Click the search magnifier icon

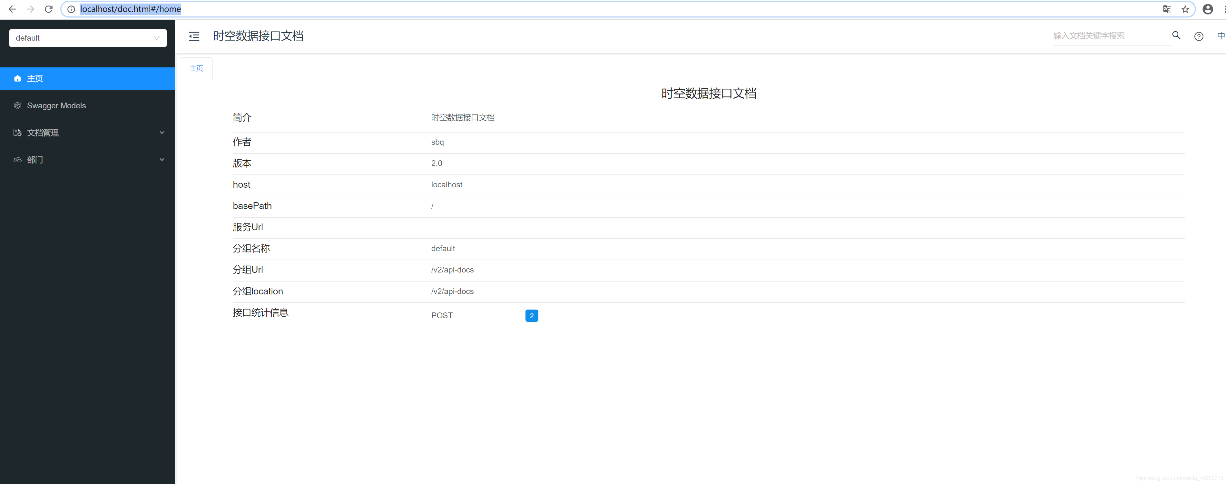(1176, 36)
